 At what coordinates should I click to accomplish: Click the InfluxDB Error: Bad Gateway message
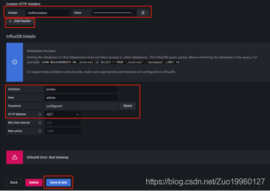[47, 157]
